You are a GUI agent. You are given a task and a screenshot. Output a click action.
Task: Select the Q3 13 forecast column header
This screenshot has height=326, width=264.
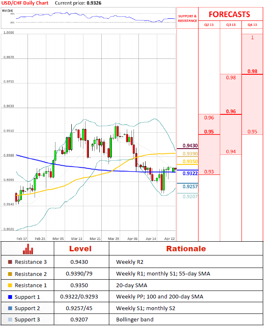(231, 25)
